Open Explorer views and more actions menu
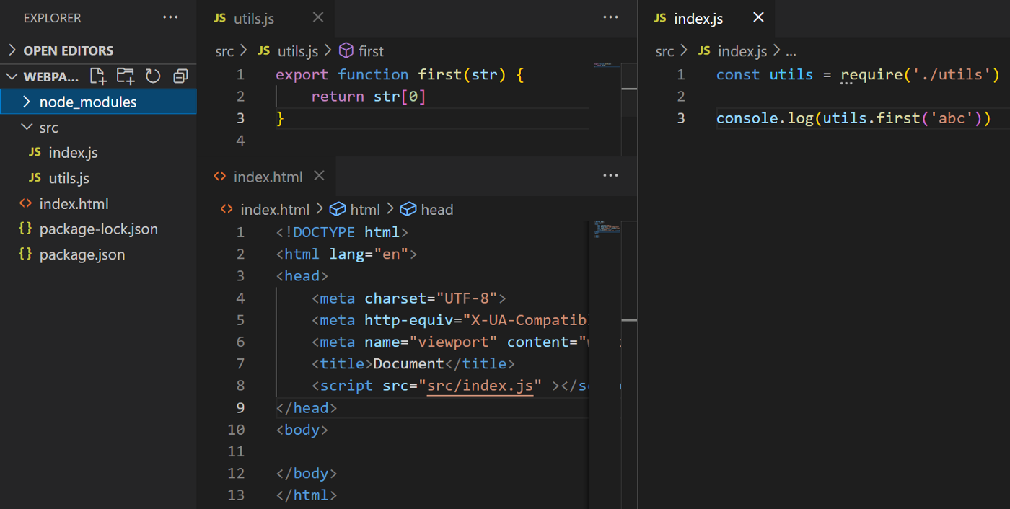Screen dimensions: 1010x509 pos(170,17)
